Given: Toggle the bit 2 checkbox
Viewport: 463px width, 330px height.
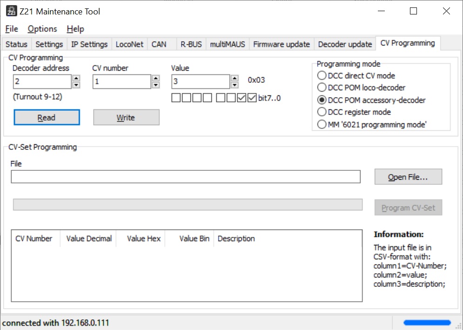Looking at the screenshot, I should coord(231,98).
